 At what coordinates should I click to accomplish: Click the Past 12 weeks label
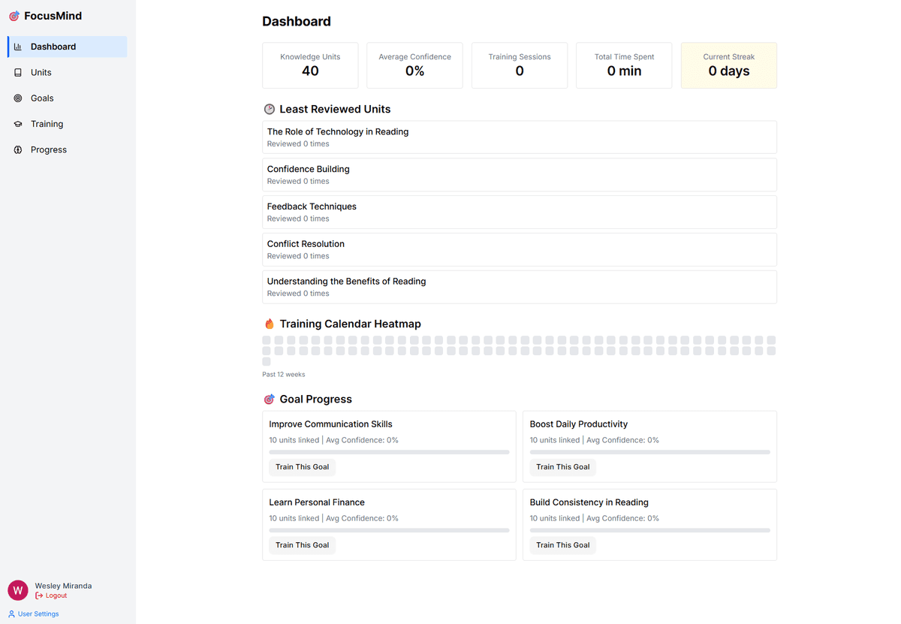tap(284, 375)
